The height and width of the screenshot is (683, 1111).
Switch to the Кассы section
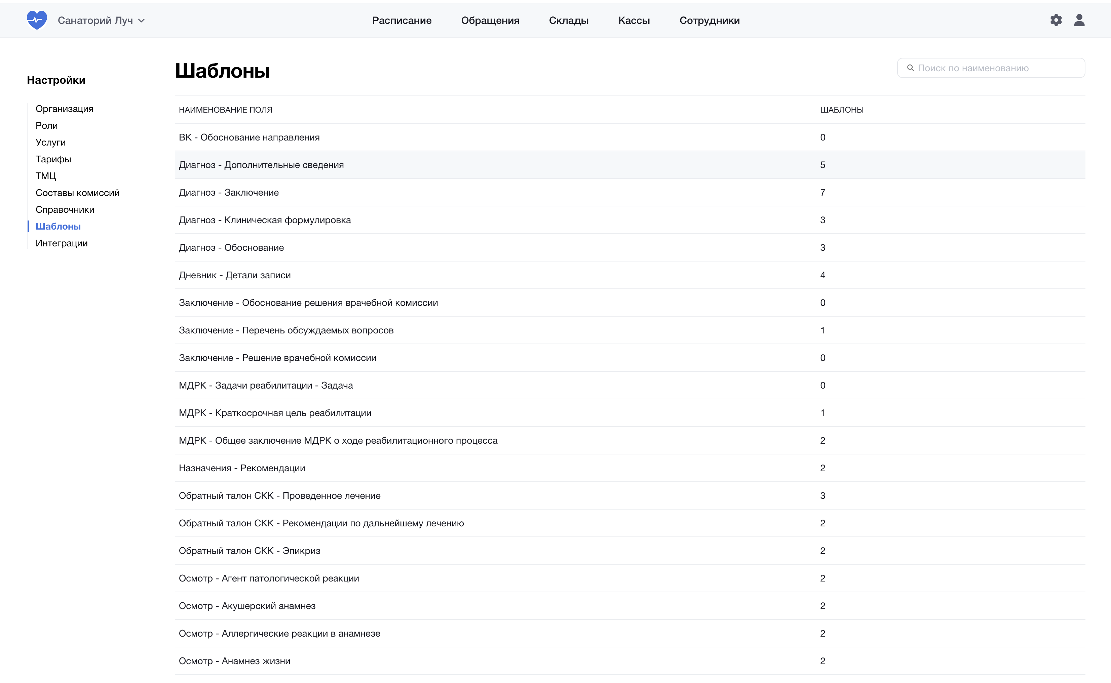tap(634, 20)
